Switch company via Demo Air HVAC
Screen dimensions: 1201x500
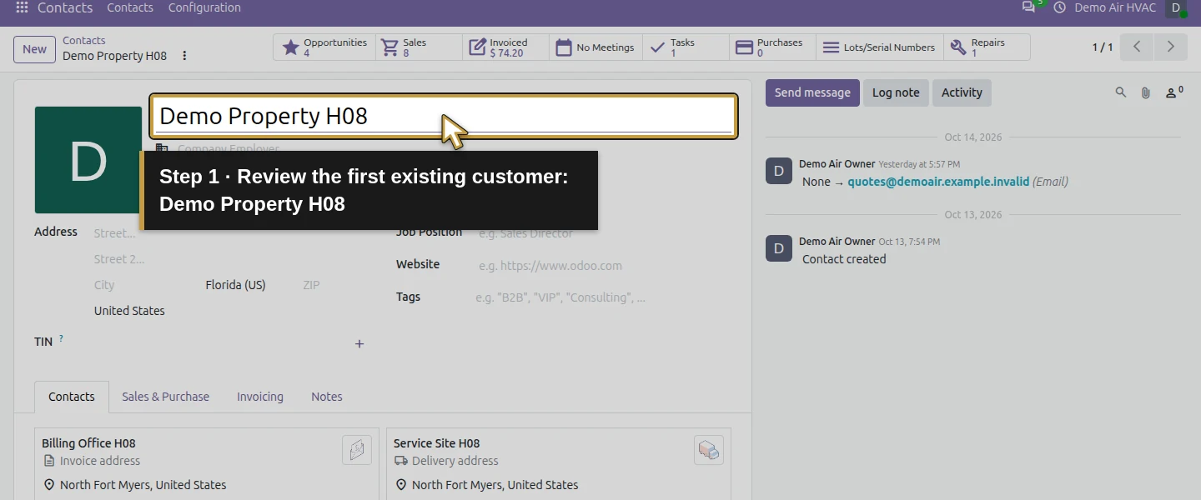pyautogui.click(x=1115, y=7)
